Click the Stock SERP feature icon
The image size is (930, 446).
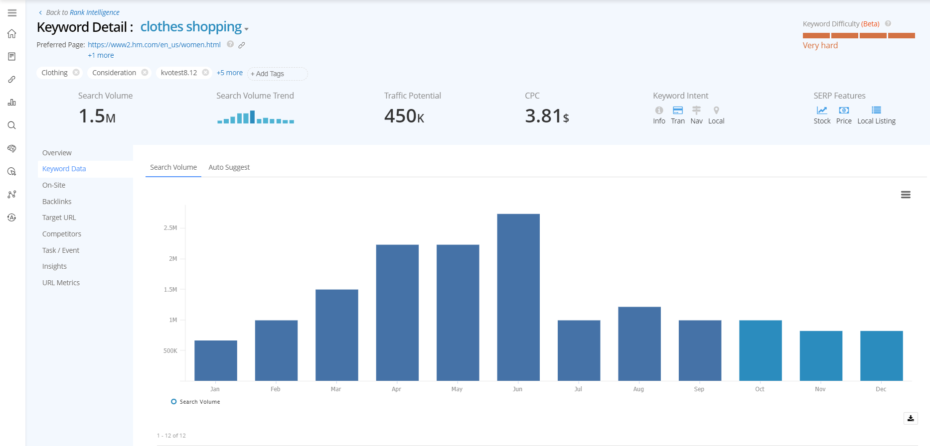[x=822, y=111]
